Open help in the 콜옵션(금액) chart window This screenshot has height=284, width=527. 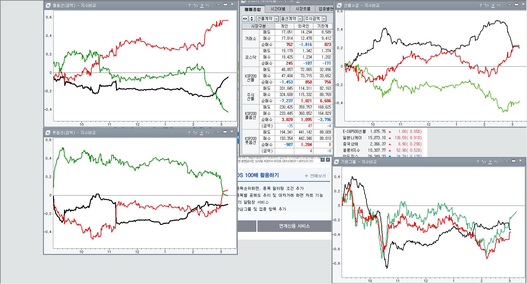[189, 5]
